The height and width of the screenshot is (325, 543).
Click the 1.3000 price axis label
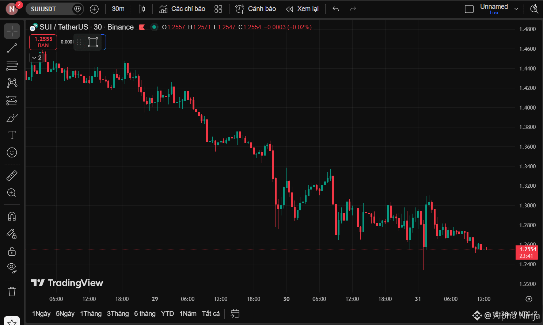coord(527,206)
